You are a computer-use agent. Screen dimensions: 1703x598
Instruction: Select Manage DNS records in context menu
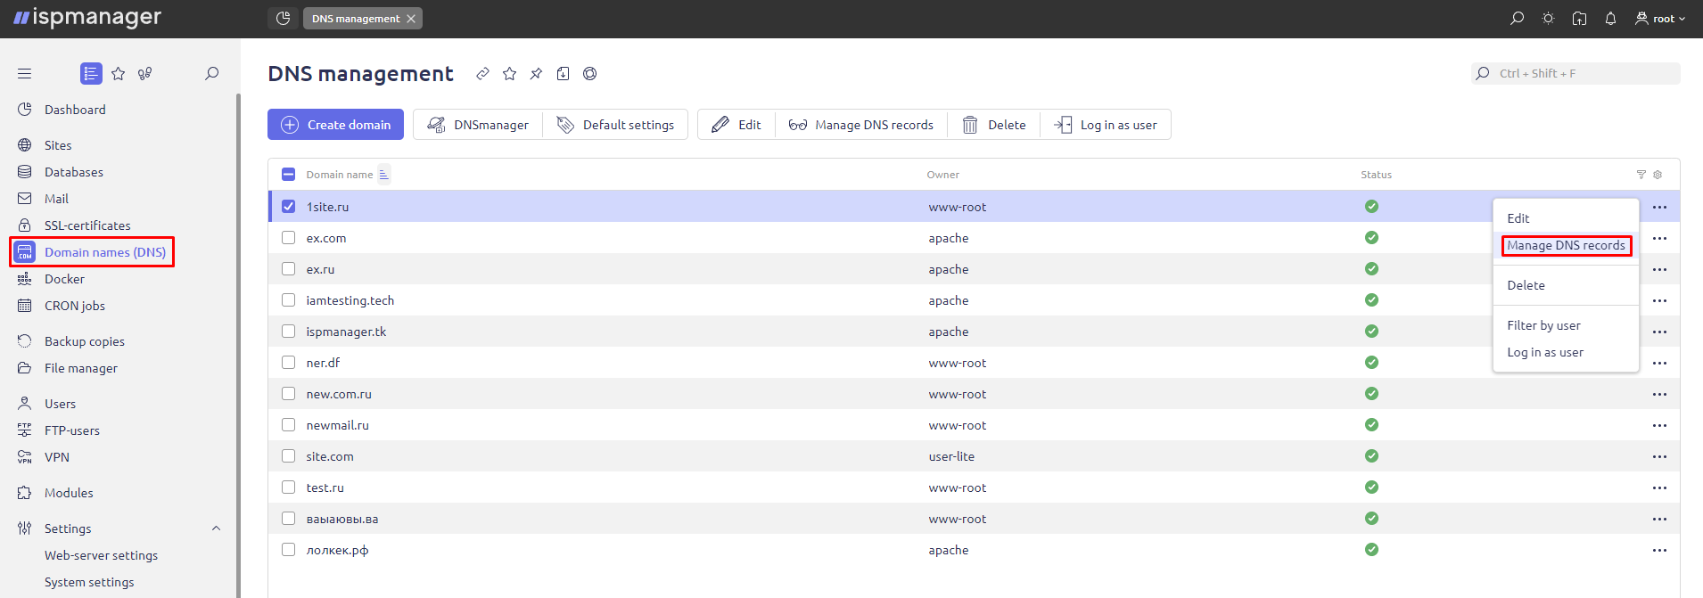click(1566, 246)
